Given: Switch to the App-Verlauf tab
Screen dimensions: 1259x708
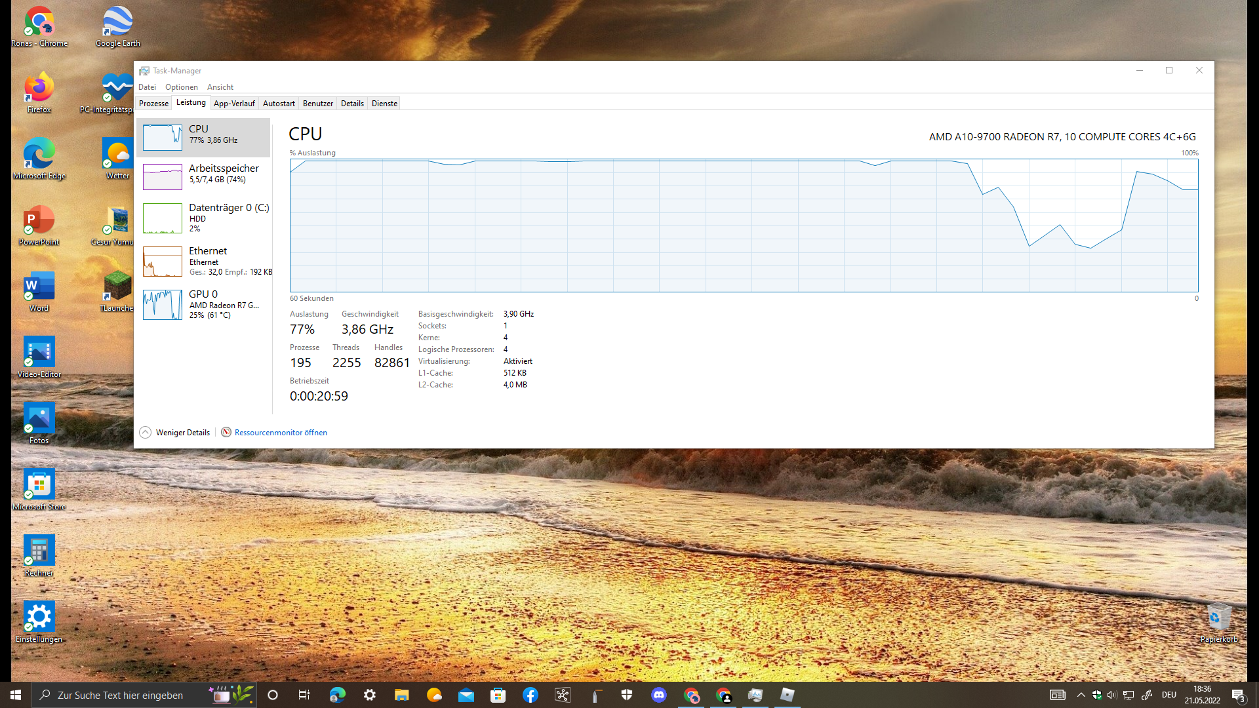Looking at the screenshot, I should (x=234, y=104).
